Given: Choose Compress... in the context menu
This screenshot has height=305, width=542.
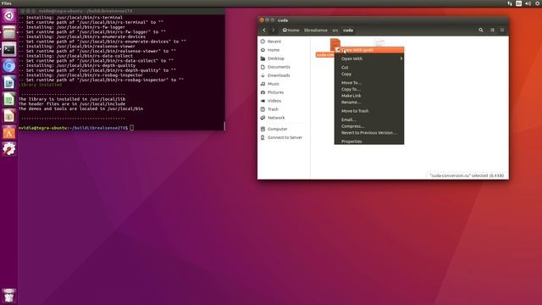Looking at the screenshot, I should click(369, 126).
